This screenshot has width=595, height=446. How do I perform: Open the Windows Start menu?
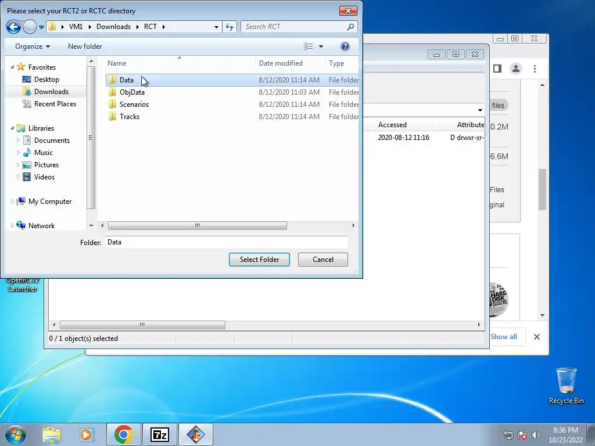pyautogui.click(x=16, y=434)
